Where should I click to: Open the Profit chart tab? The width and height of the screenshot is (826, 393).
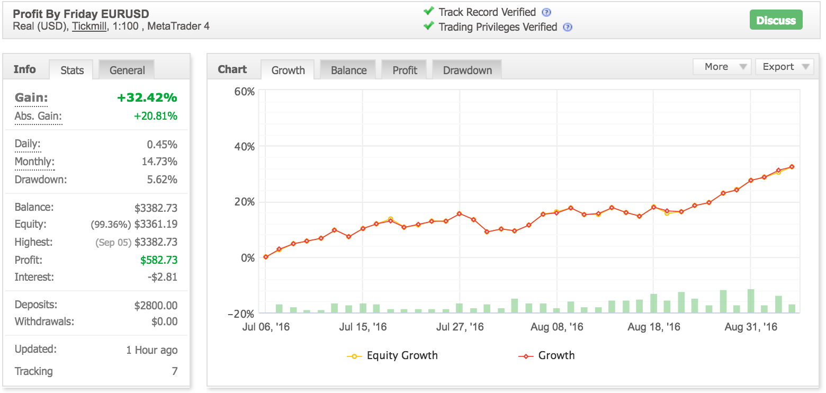pos(405,70)
